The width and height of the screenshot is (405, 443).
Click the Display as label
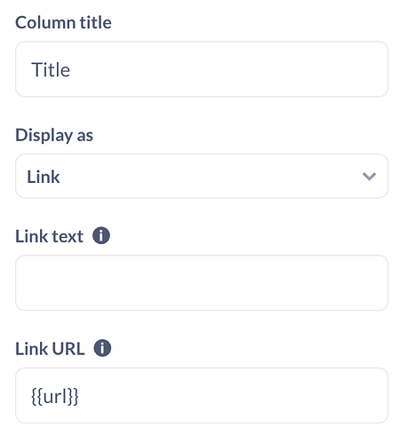pyautogui.click(x=54, y=135)
